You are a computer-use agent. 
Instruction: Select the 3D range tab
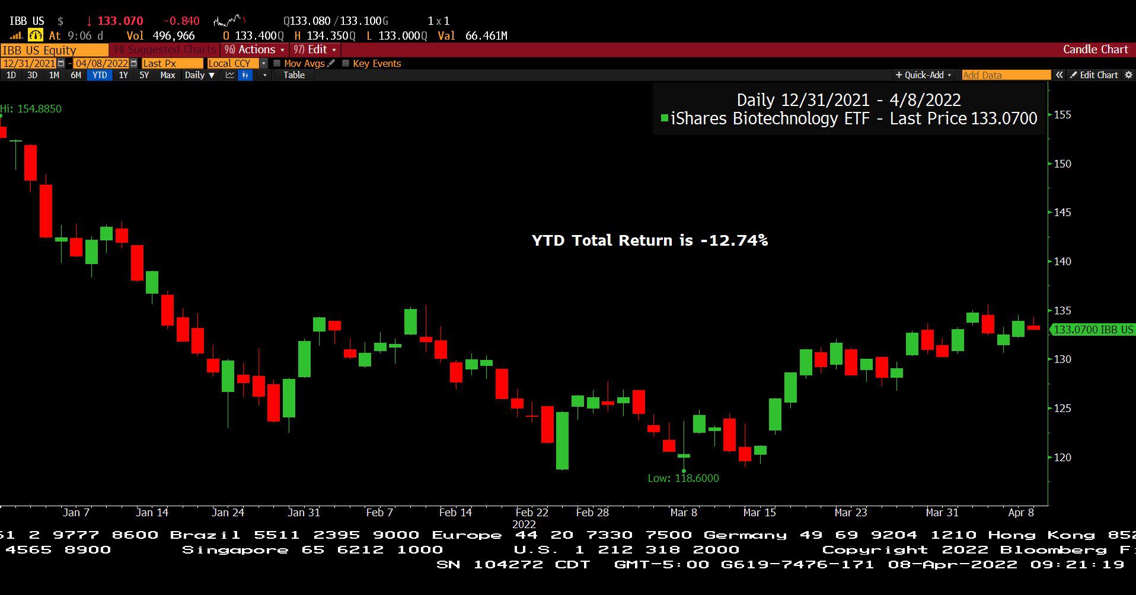33,75
